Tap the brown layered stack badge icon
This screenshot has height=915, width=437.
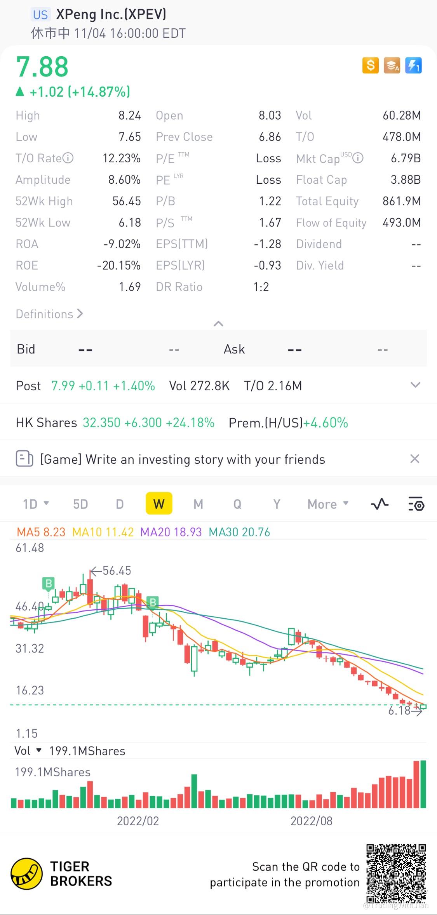(x=392, y=65)
